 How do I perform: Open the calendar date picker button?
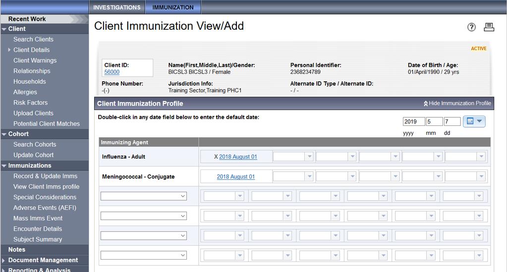(x=474, y=121)
